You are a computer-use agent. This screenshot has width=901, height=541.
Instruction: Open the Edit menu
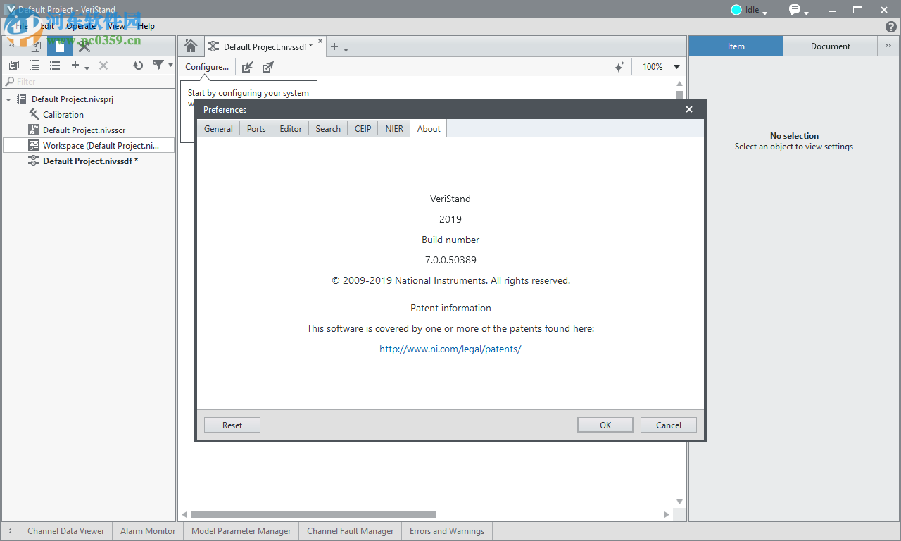coord(47,26)
